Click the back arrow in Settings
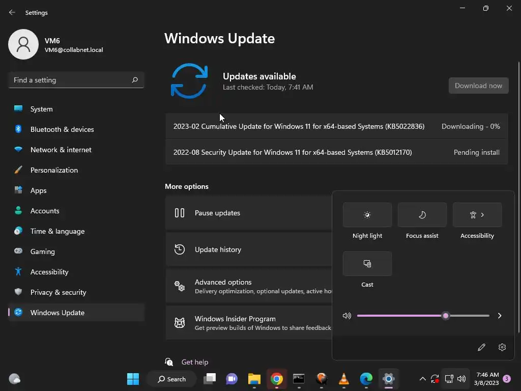 (x=12, y=12)
